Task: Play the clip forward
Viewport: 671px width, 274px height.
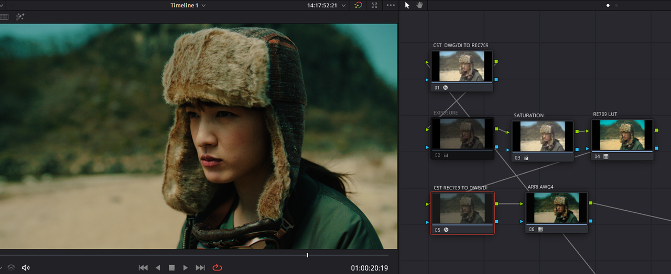Action: pyautogui.click(x=186, y=268)
